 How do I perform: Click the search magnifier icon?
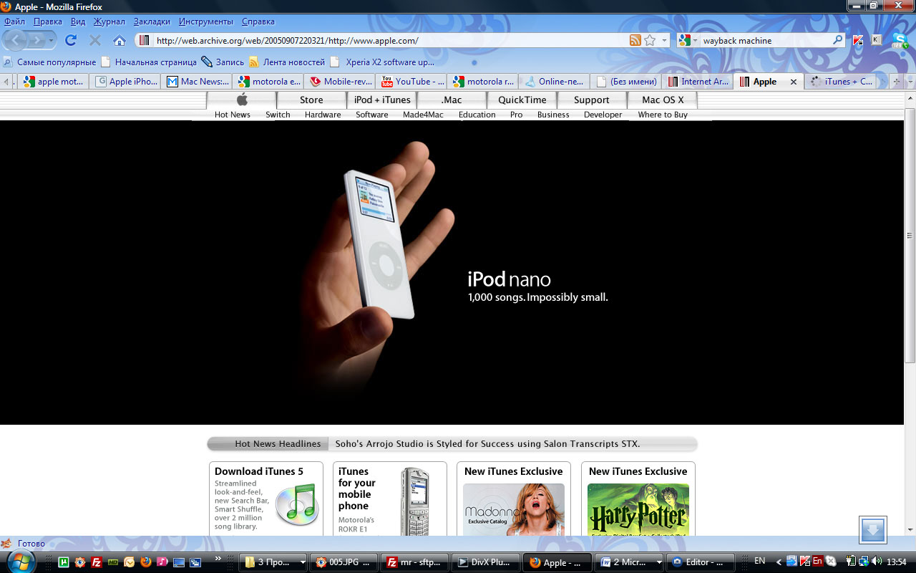click(837, 41)
